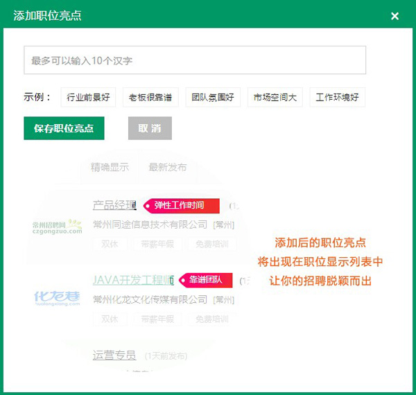This screenshot has height=395, width=416.
Task: Open the 常州化龙文化传媒有限公司 company link
Action: coord(150,299)
